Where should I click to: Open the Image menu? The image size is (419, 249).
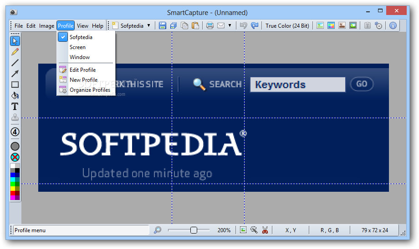pos(46,25)
